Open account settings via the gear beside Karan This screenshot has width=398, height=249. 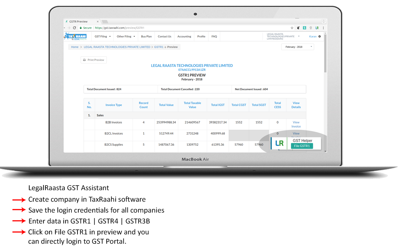click(x=320, y=36)
